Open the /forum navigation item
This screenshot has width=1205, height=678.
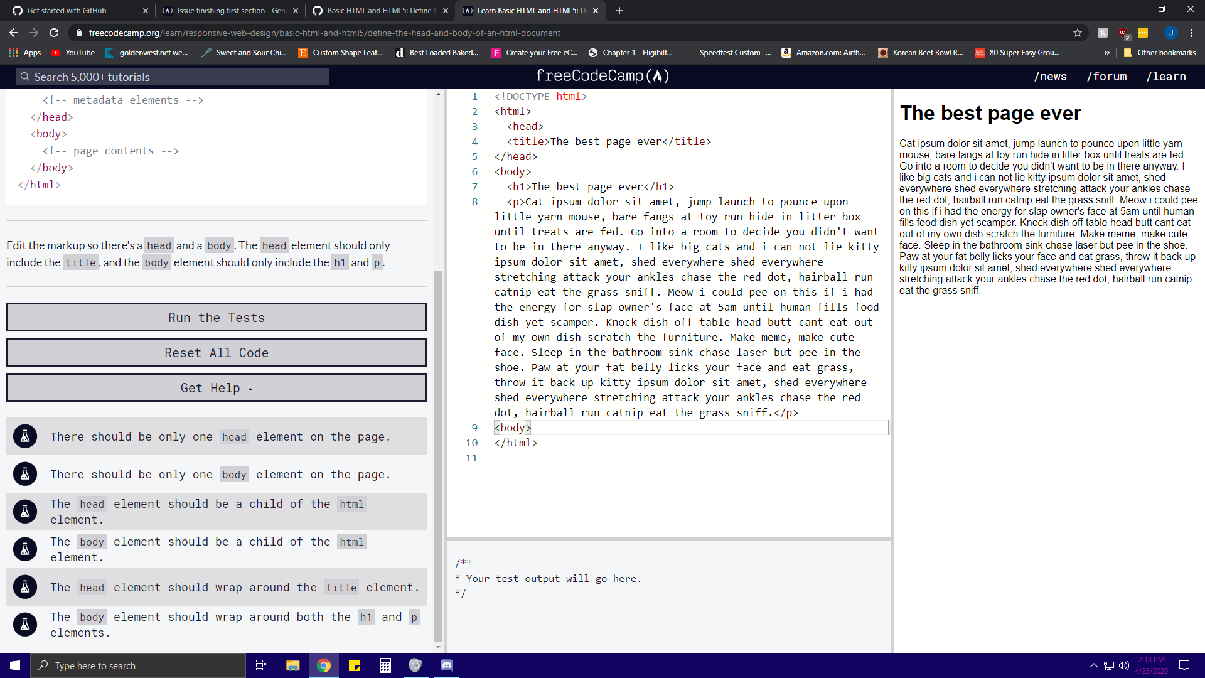[x=1108, y=76]
